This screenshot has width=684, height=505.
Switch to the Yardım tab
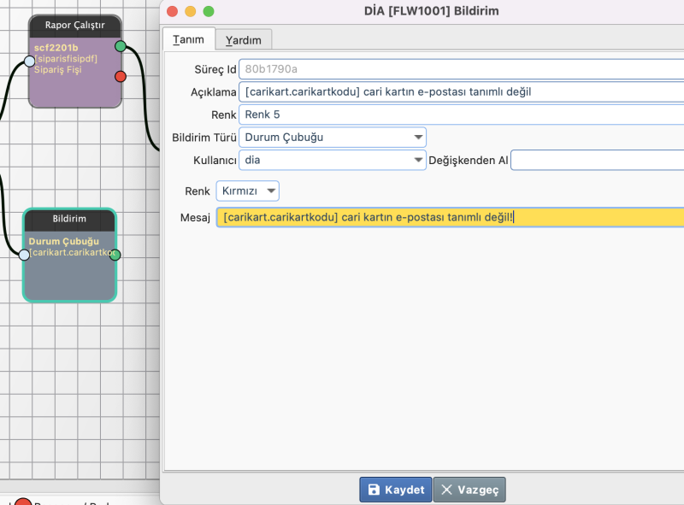(x=243, y=39)
